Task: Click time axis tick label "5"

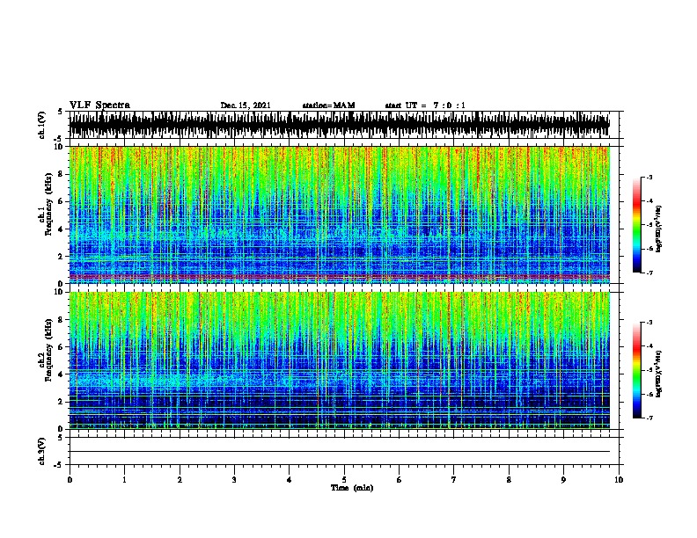Action: click(344, 479)
